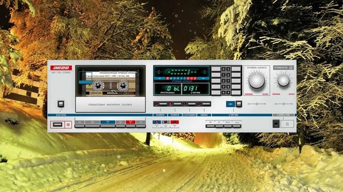The width and height of the screenshot is (343, 192).
Task: Click the large Уровень записи knob
Action: (x=257, y=81)
